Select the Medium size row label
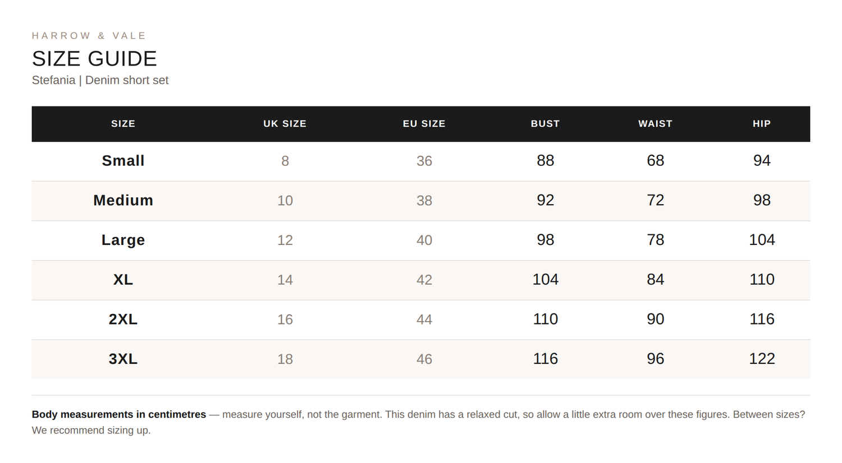The image size is (842, 463). (x=123, y=201)
